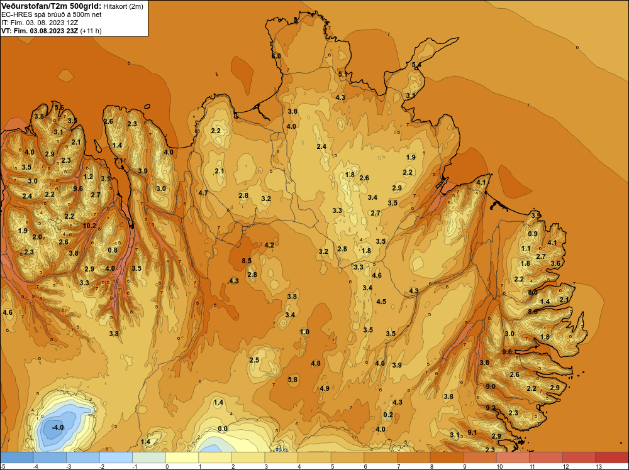Image resolution: width=629 pixels, height=470 pixels.
Task: Click the legend swatch between -3 and -2
Action: click(x=82, y=457)
